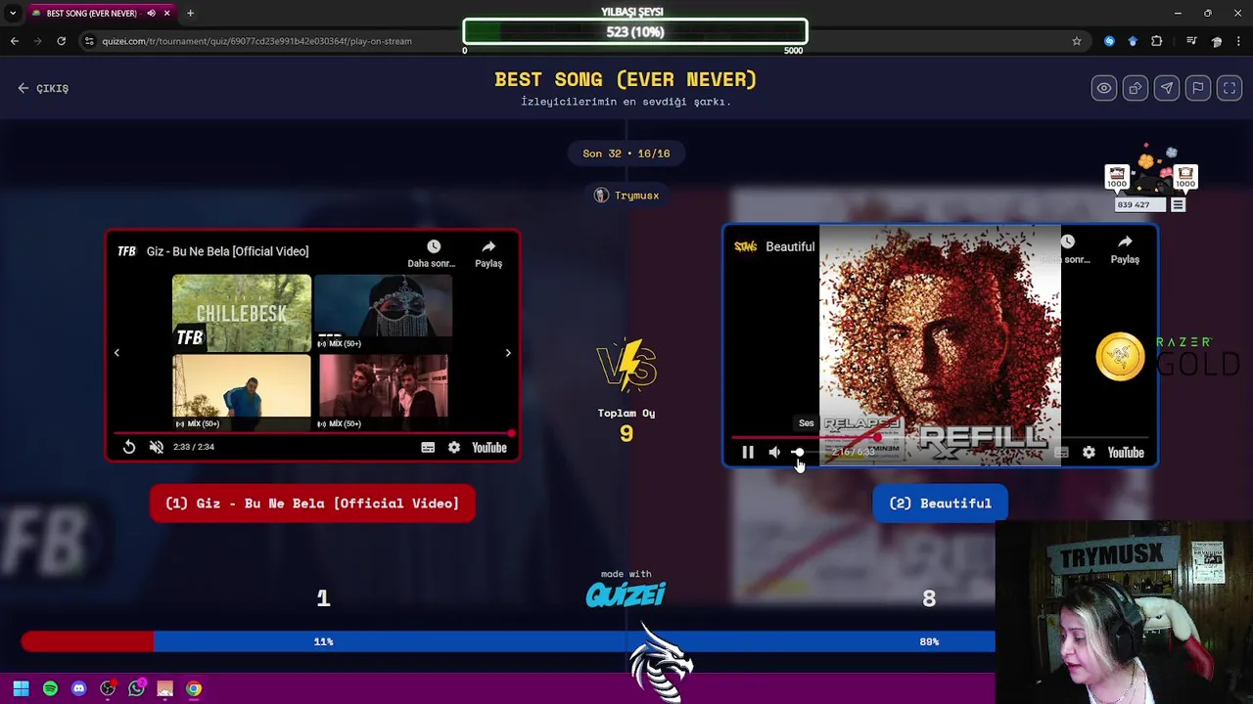Reload the quizei page

click(x=61, y=41)
